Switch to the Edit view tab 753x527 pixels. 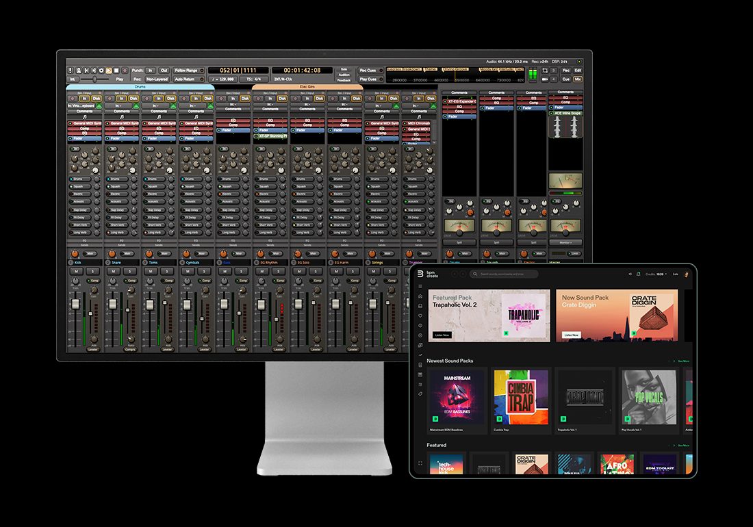[578, 70]
